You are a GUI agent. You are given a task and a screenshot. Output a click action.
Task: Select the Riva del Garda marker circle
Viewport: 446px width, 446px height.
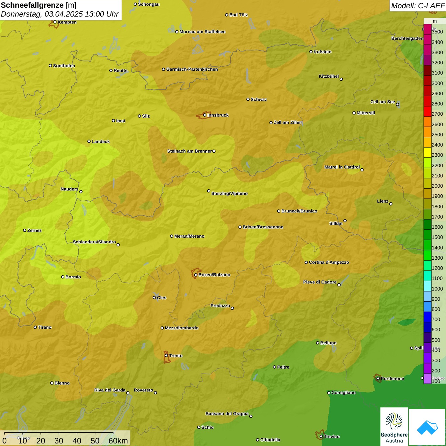pyautogui.click(x=128, y=393)
